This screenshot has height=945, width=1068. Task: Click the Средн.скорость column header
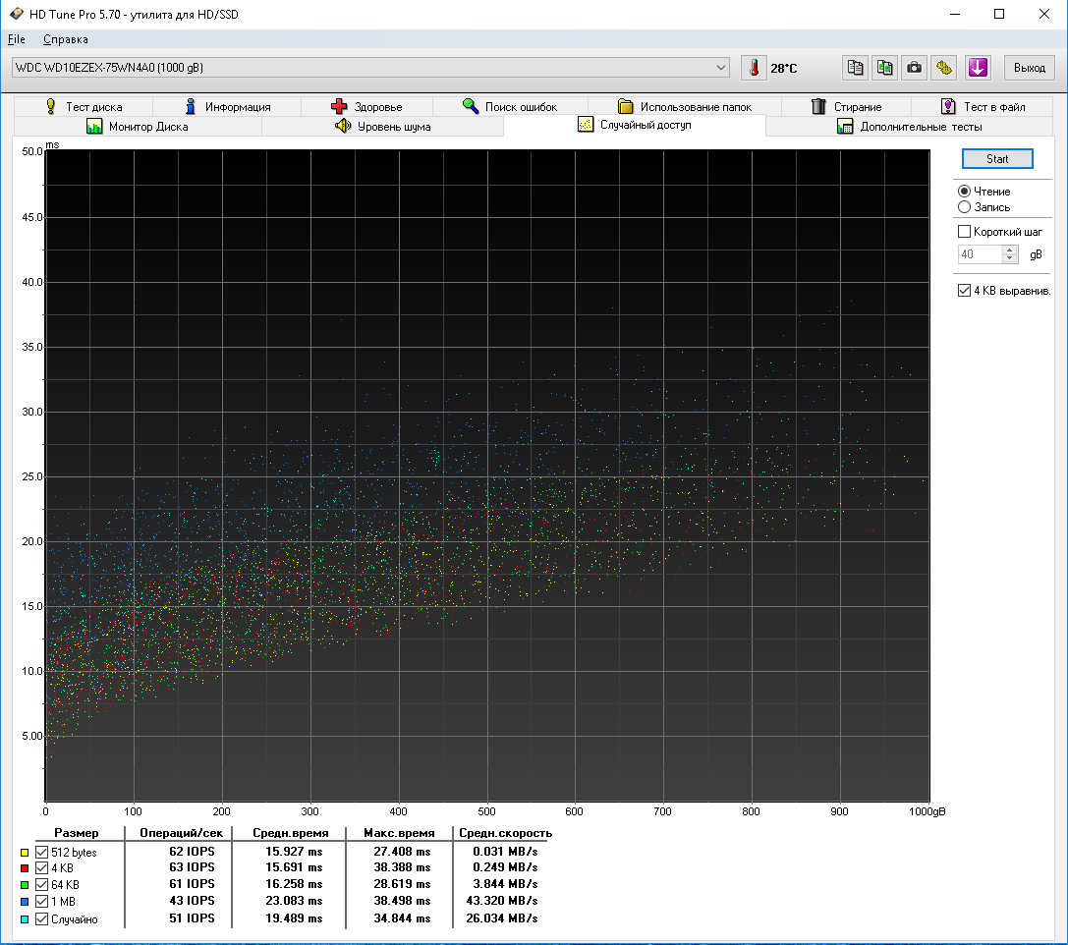coord(505,833)
